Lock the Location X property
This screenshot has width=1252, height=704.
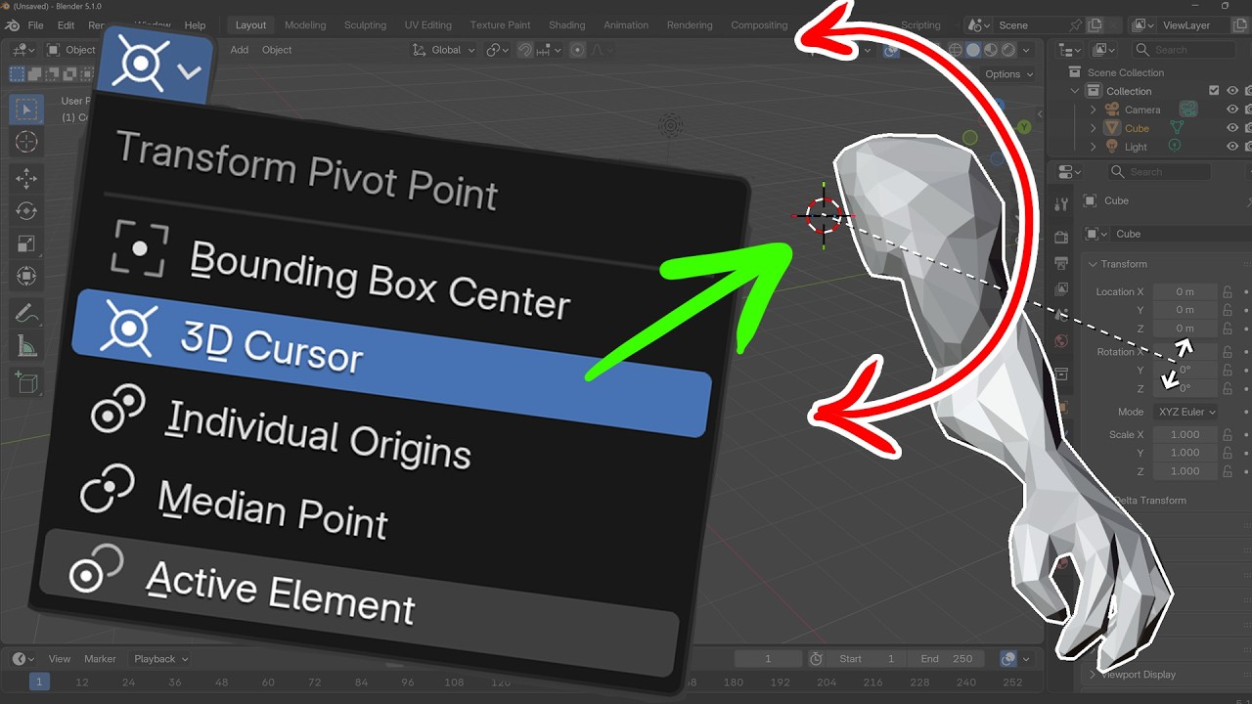pyautogui.click(x=1227, y=291)
